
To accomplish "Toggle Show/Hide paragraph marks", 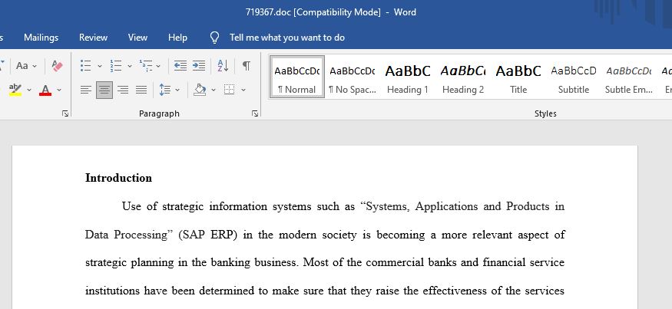I will 246,66.
